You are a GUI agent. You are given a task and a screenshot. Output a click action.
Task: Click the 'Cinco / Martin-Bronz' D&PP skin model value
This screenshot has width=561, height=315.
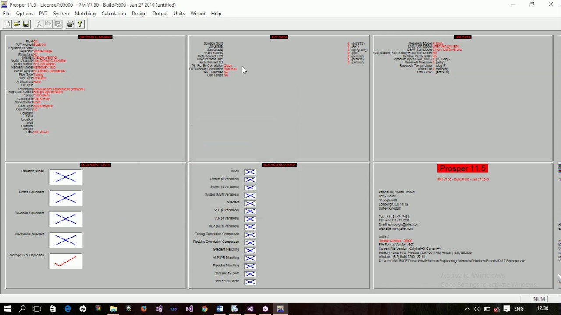coord(447,50)
